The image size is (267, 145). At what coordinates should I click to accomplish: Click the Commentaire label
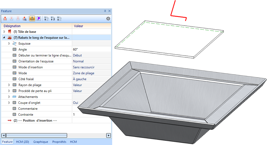[x=28, y=109]
